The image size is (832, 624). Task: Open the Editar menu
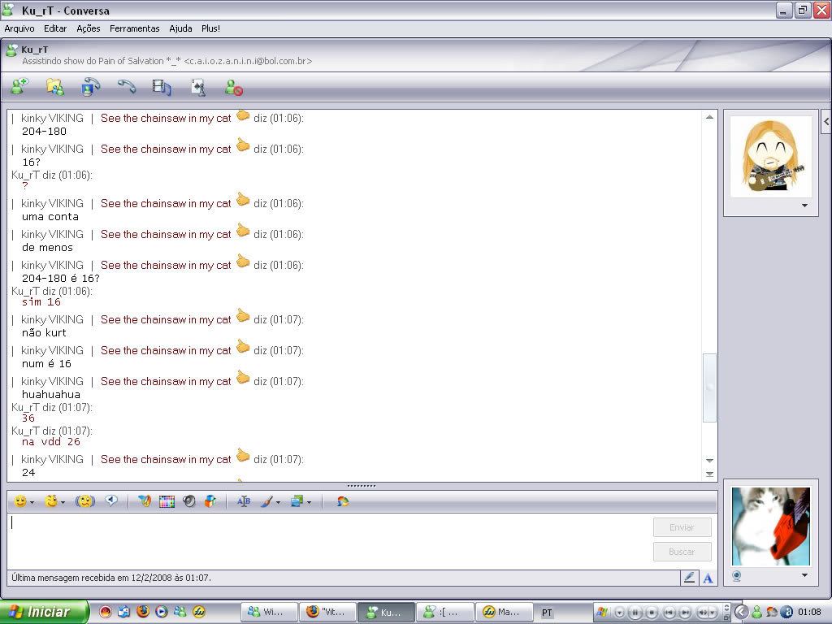pos(55,28)
